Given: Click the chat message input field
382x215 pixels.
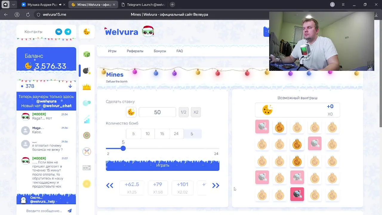Looking at the screenshot, I should coord(44,211).
